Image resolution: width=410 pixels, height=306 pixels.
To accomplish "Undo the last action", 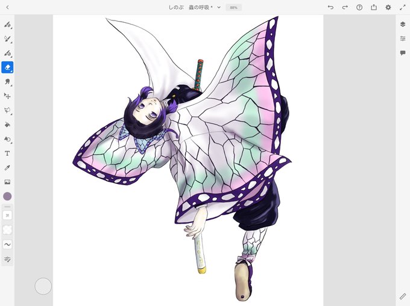I will click(x=330, y=7).
